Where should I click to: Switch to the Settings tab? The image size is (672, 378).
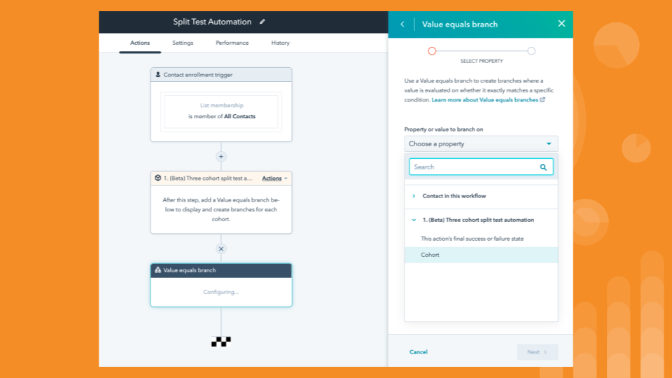[183, 43]
